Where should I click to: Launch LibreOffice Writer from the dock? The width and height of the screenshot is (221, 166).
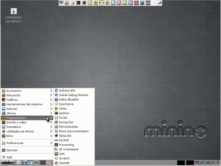tap(113, 3)
